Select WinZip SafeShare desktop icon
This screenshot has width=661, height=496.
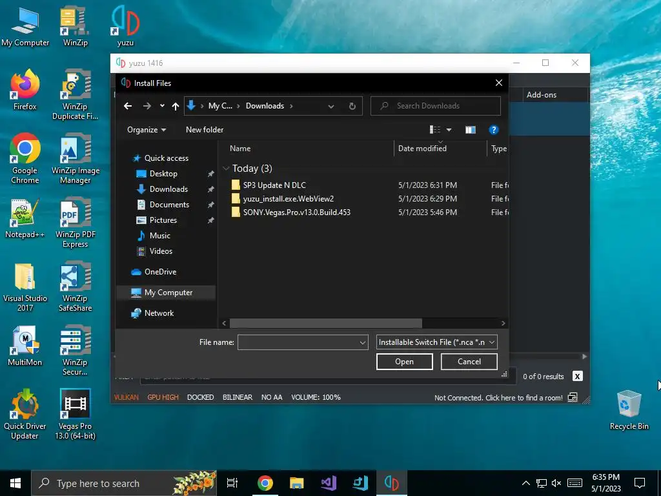click(x=75, y=287)
